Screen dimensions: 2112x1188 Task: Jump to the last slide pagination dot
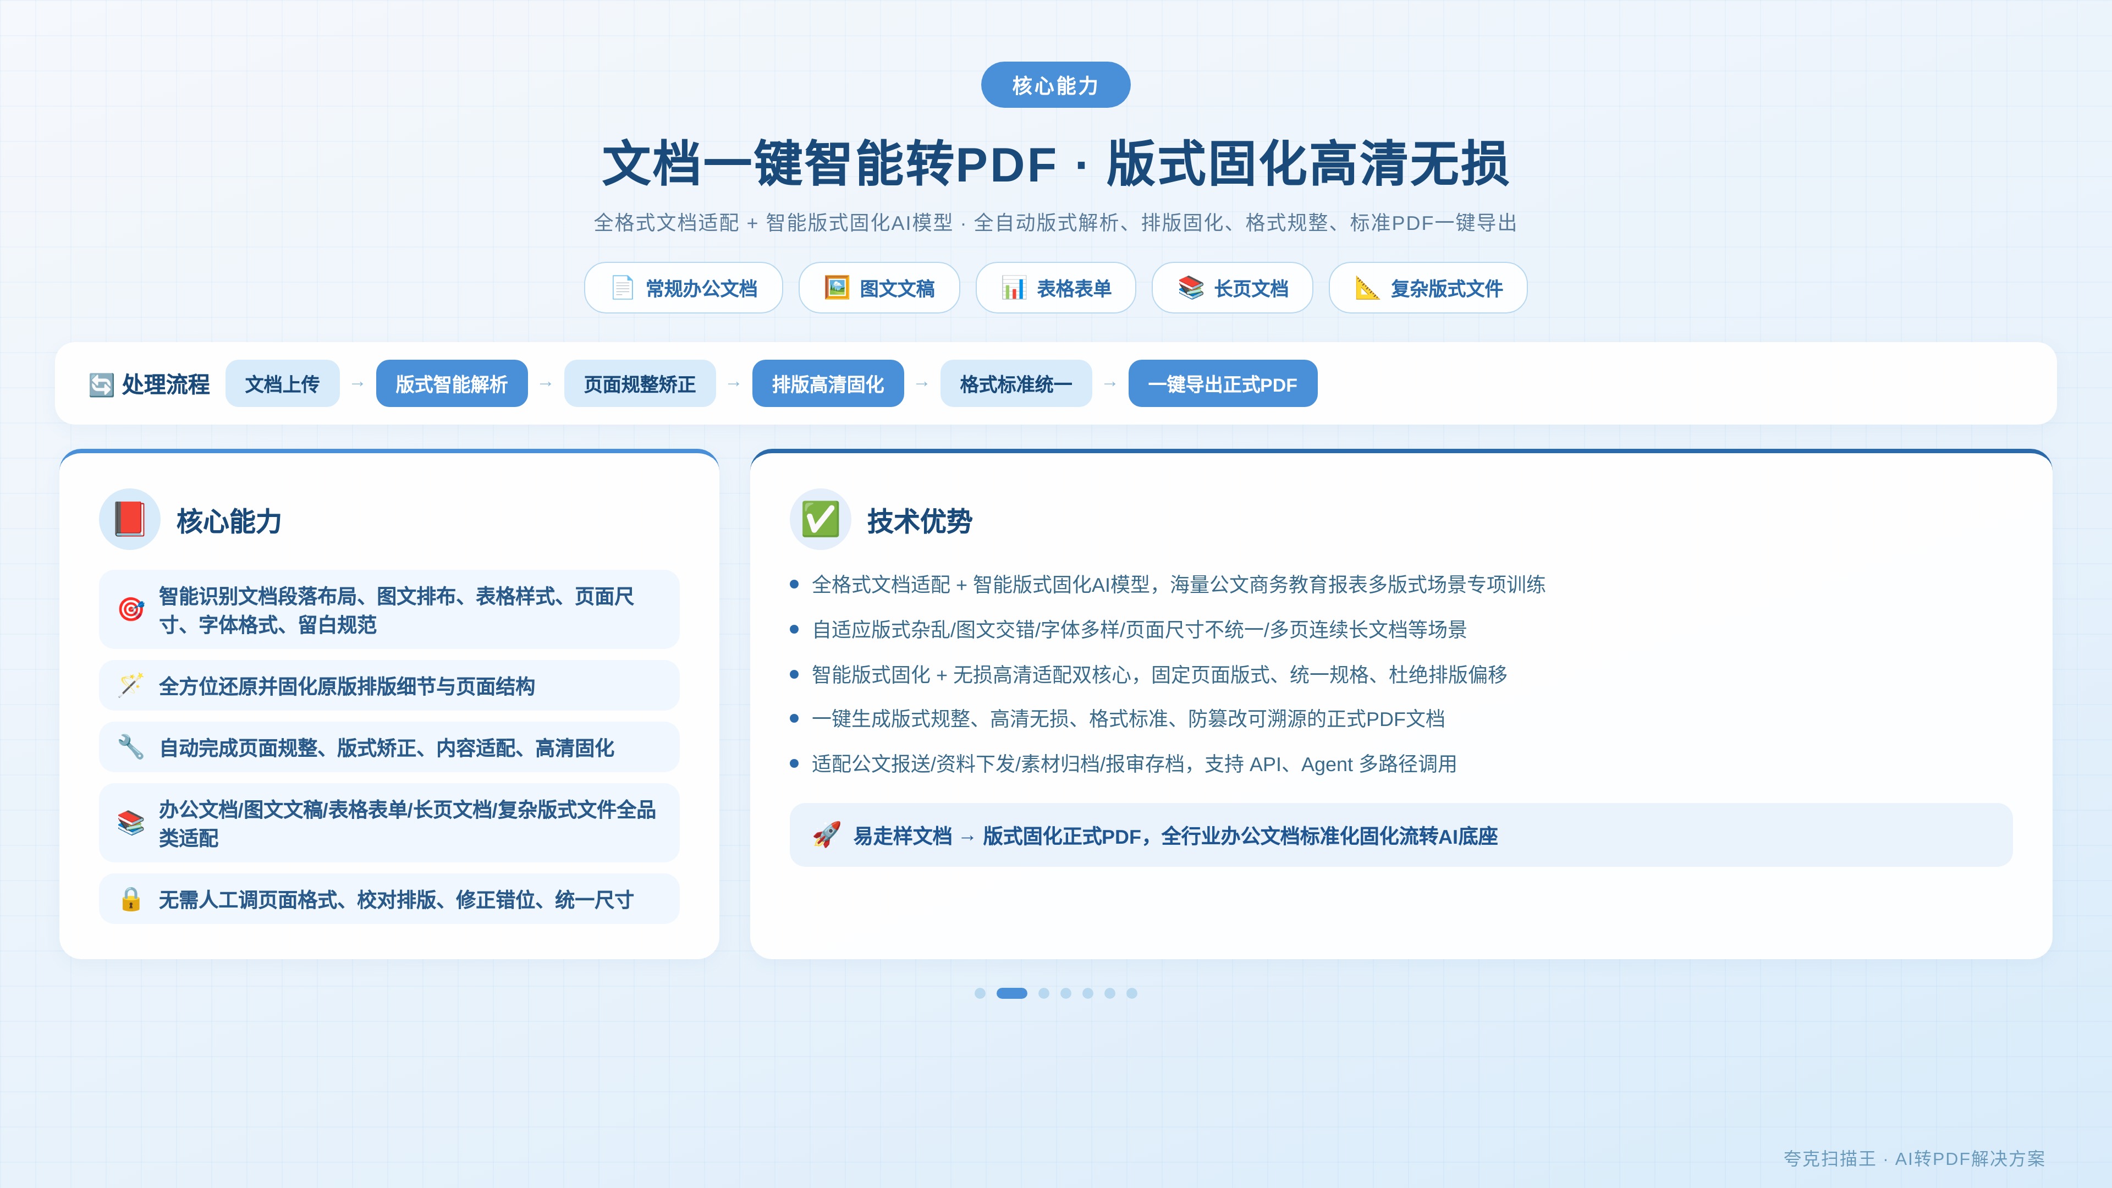[1131, 993]
